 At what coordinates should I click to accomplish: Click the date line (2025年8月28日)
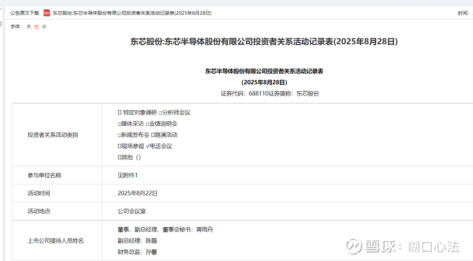pos(264,82)
